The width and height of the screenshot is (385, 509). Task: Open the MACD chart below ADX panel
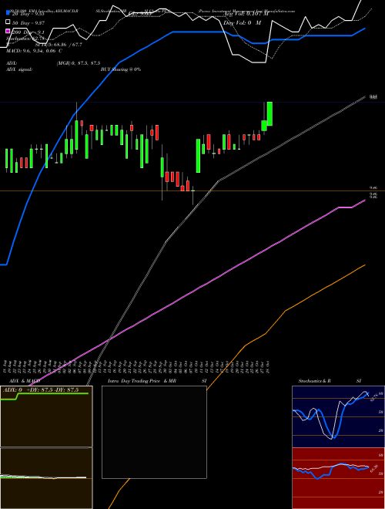point(46,478)
